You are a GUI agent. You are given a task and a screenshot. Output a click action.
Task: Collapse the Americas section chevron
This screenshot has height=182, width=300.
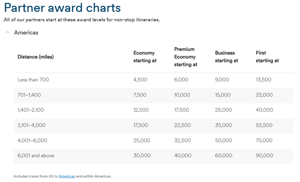tap(8, 32)
